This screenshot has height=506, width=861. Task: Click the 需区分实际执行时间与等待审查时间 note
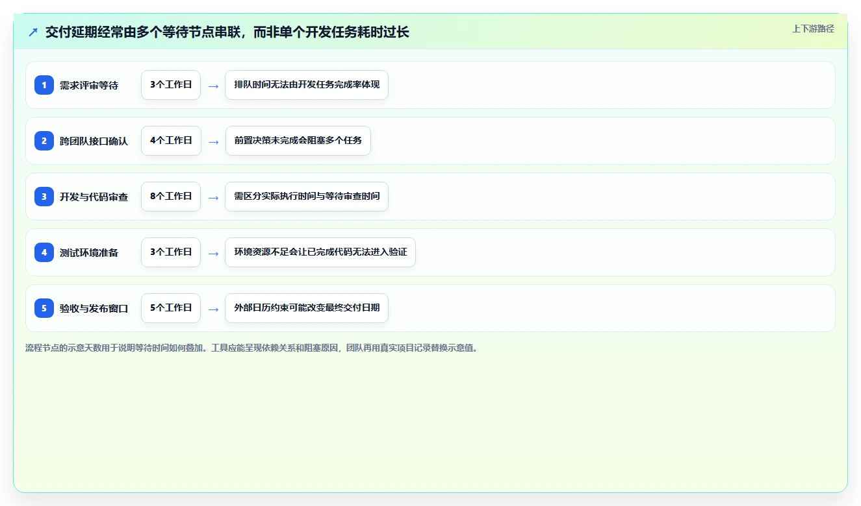point(307,197)
